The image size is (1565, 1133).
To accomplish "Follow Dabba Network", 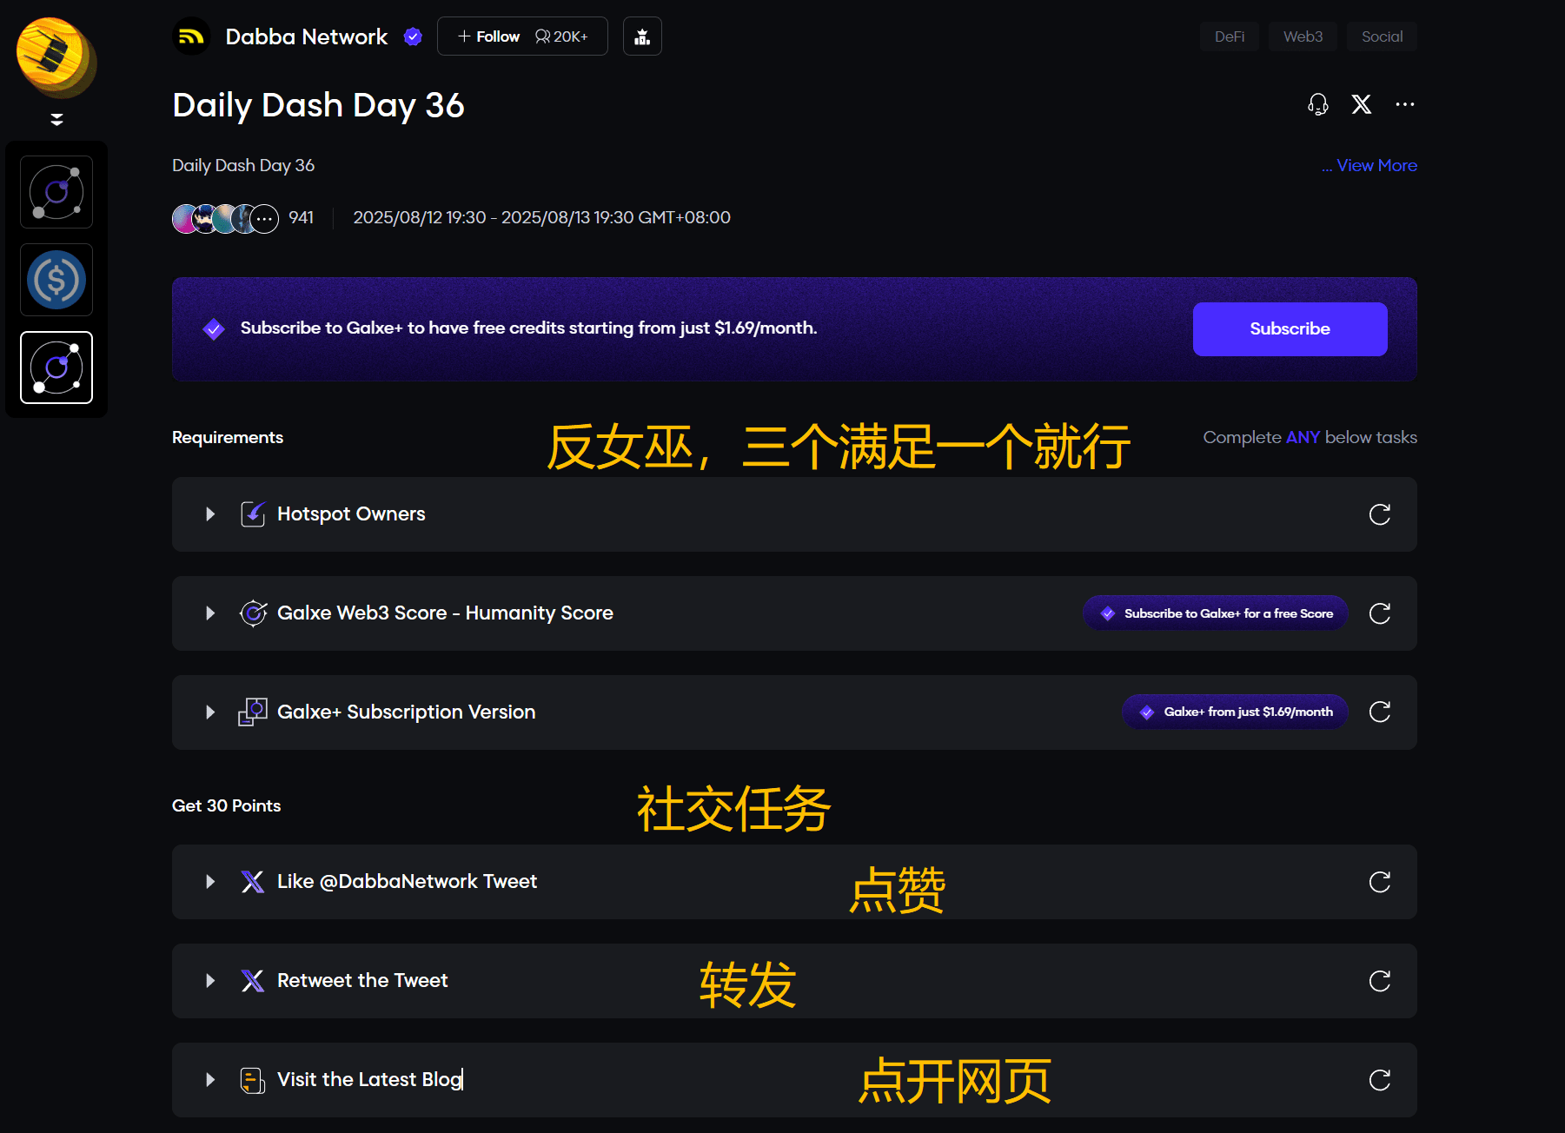I will pyautogui.click(x=488, y=36).
